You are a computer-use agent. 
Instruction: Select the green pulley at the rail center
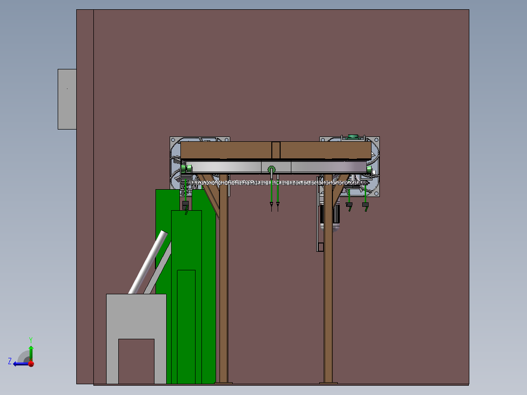[271, 169]
